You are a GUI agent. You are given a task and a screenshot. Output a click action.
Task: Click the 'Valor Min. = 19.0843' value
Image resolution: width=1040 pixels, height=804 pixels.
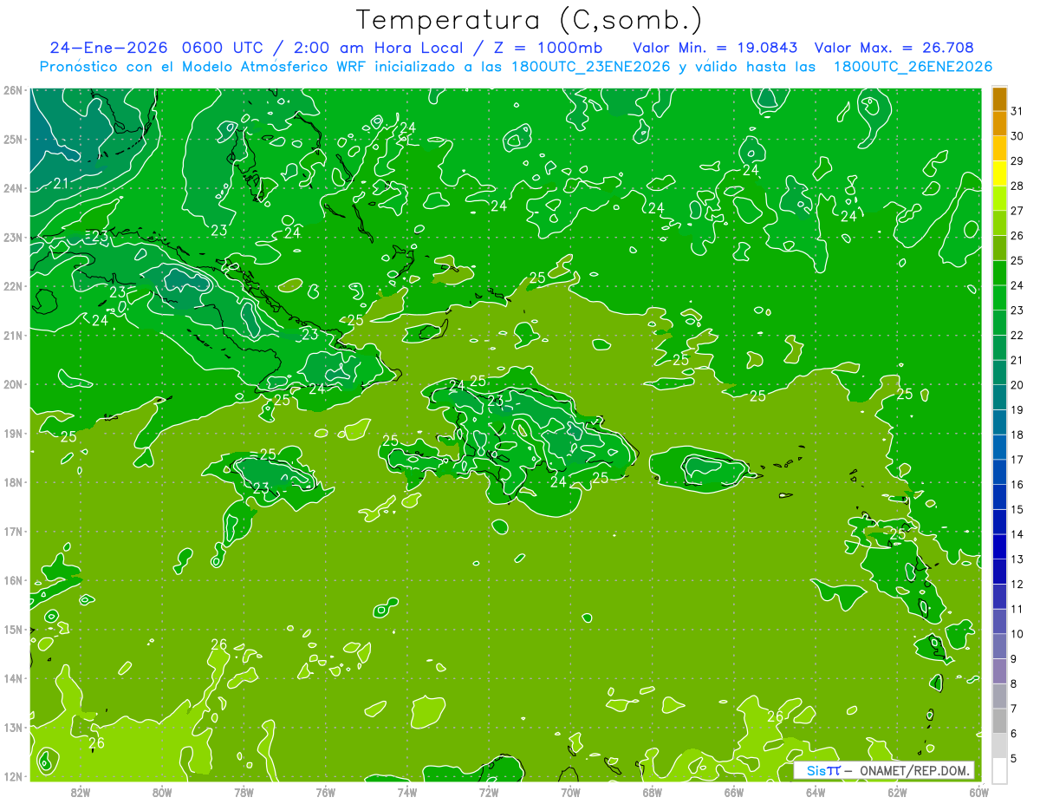click(x=715, y=48)
